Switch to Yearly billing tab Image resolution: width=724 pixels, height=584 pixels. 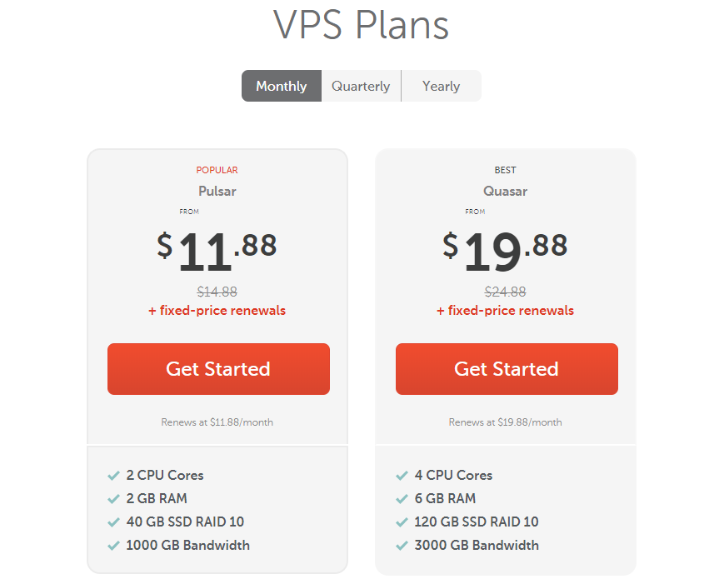tap(442, 86)
